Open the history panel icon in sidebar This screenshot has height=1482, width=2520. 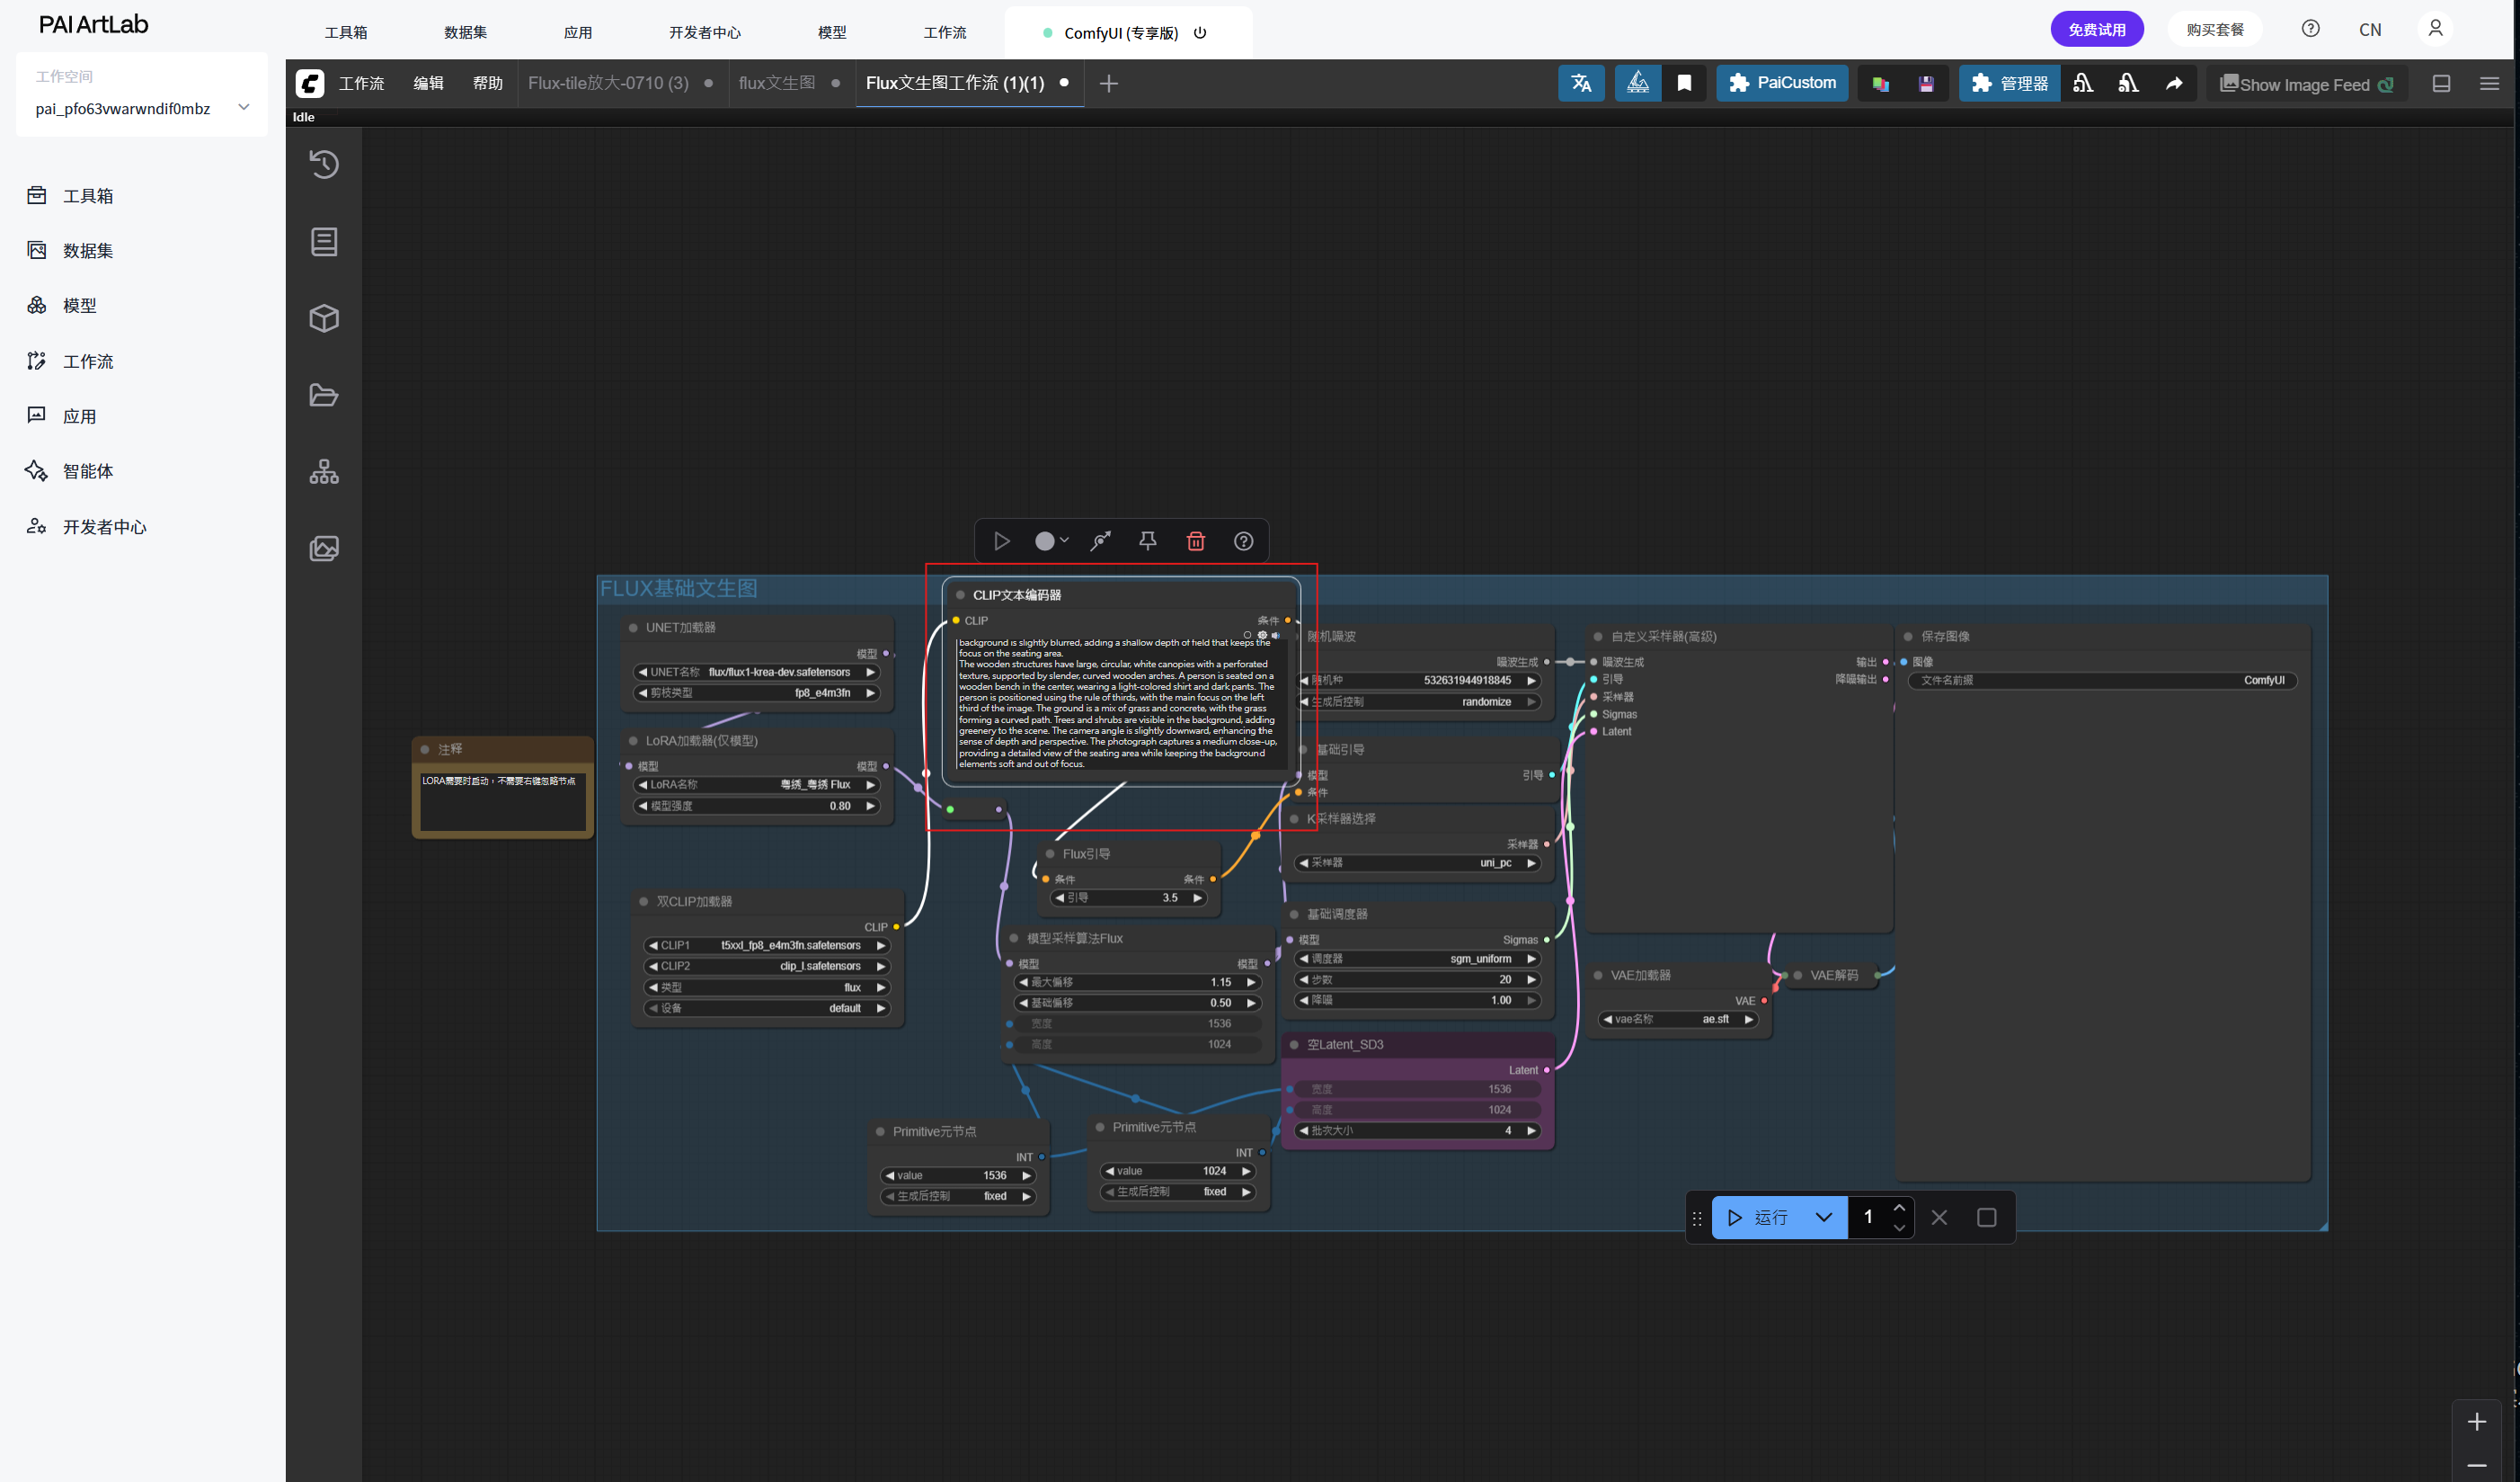(x=324, y=164)
